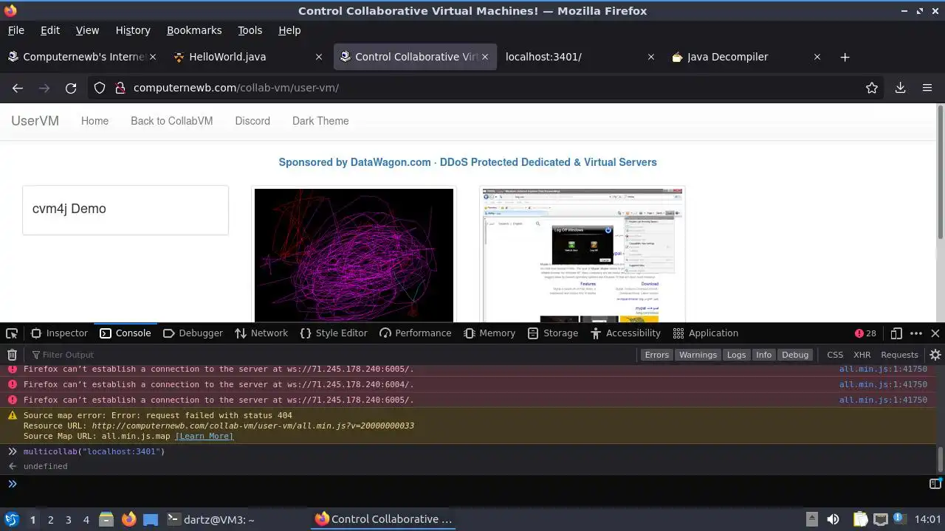Open the cvm4j Demo VM card

click(x=126, y=210)
